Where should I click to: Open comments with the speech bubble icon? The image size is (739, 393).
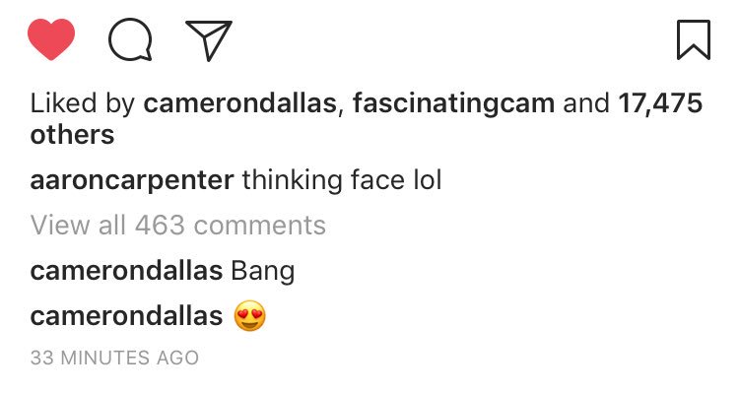coord(130,39)
